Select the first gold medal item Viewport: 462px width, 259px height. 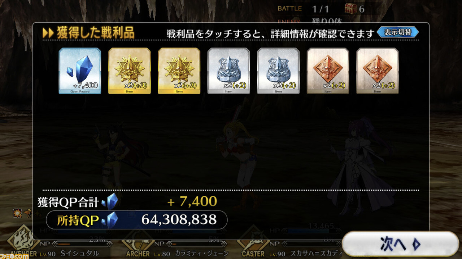(130, 71)
